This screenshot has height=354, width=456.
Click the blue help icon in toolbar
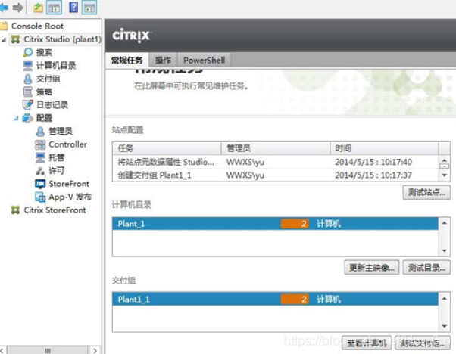click(73, 9)
